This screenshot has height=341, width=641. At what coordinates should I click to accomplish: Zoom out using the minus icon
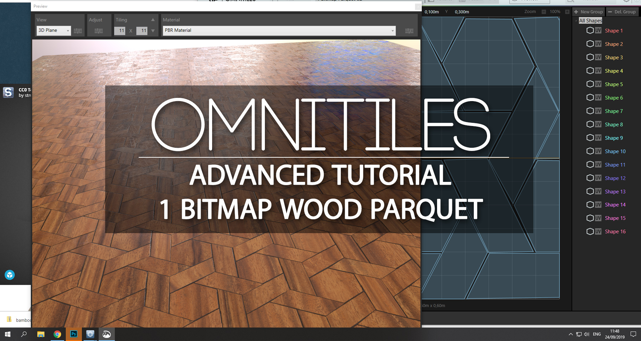(544, 11)
